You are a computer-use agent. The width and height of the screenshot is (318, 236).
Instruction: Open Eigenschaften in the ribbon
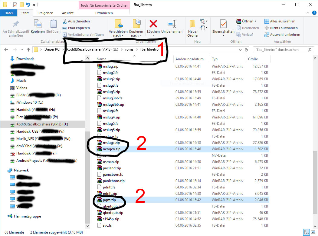point(223,24)
